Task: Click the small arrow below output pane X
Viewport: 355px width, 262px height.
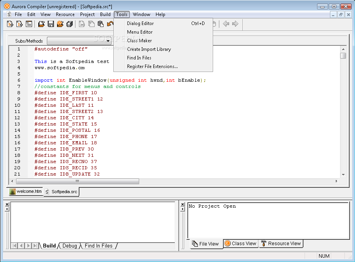Action: (x=7, y=209)
